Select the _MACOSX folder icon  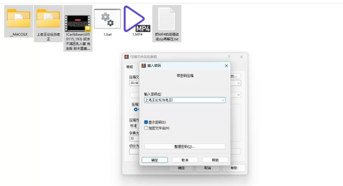point(18,18)
